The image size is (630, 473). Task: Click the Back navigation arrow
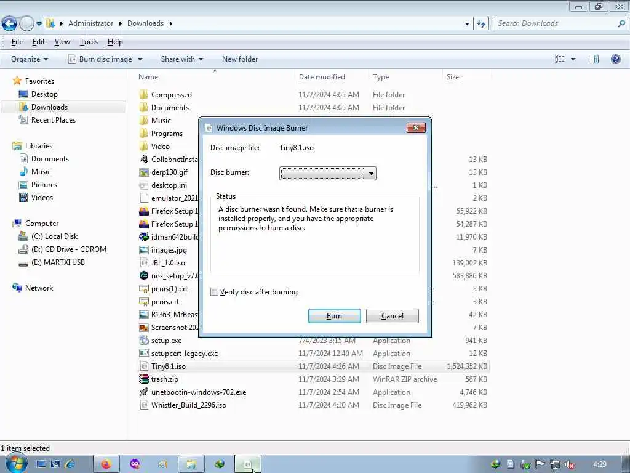pyautogui.click(x=10, y=24)
